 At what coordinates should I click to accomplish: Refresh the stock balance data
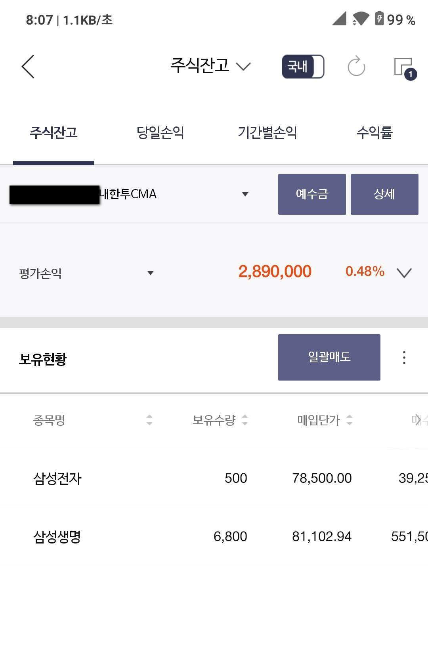(356, 66)
